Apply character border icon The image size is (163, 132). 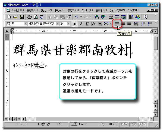(94, 24)
